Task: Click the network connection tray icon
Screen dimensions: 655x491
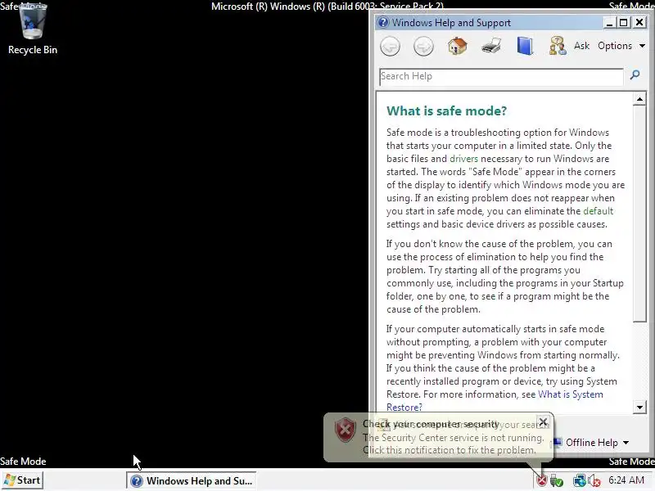Action: [579, 481]
